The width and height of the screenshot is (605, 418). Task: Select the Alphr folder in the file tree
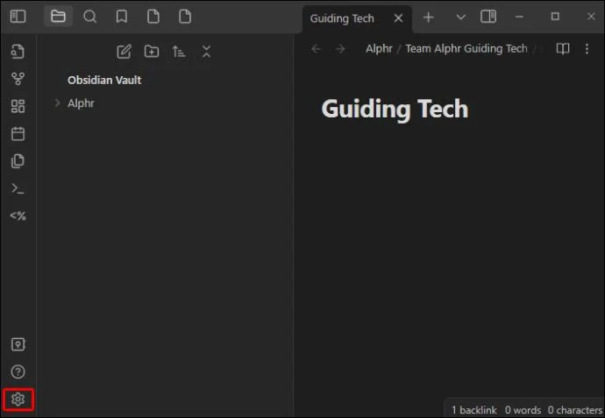tap(81, 103)
